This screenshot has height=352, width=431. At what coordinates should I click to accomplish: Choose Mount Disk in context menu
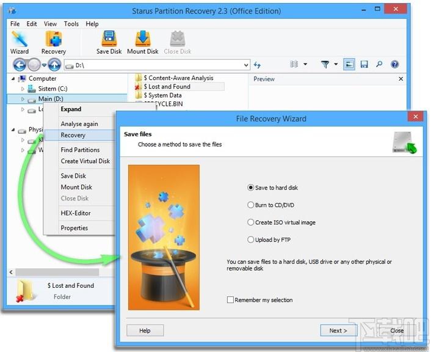click(76, 187)
